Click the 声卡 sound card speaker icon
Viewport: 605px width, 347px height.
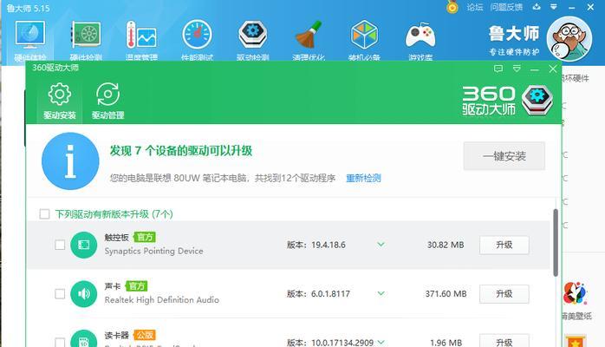coord(84,294)
